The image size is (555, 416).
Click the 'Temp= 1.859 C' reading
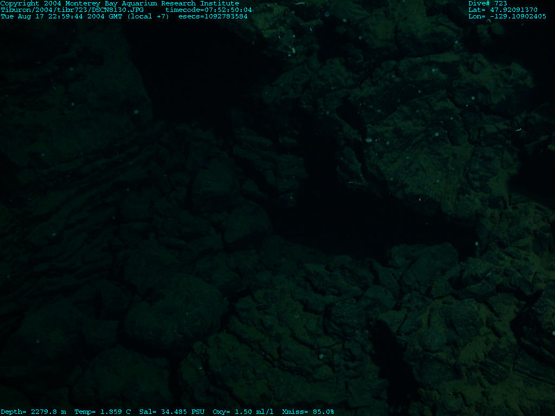102,412
